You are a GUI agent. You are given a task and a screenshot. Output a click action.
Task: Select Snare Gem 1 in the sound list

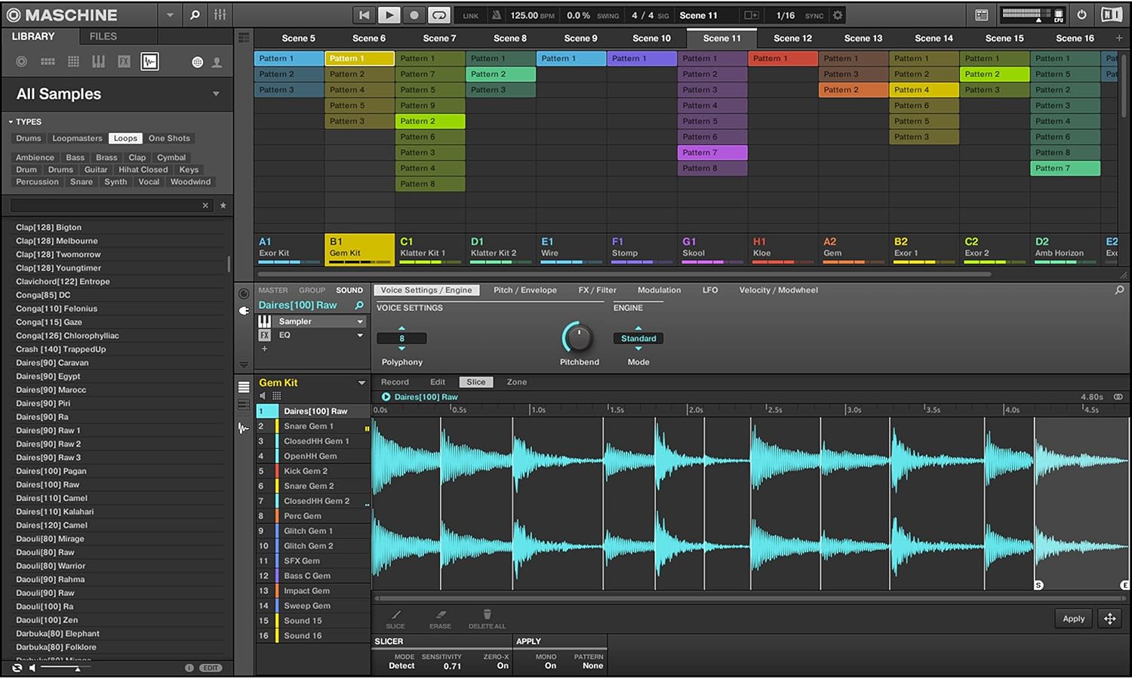click(309, 426)
